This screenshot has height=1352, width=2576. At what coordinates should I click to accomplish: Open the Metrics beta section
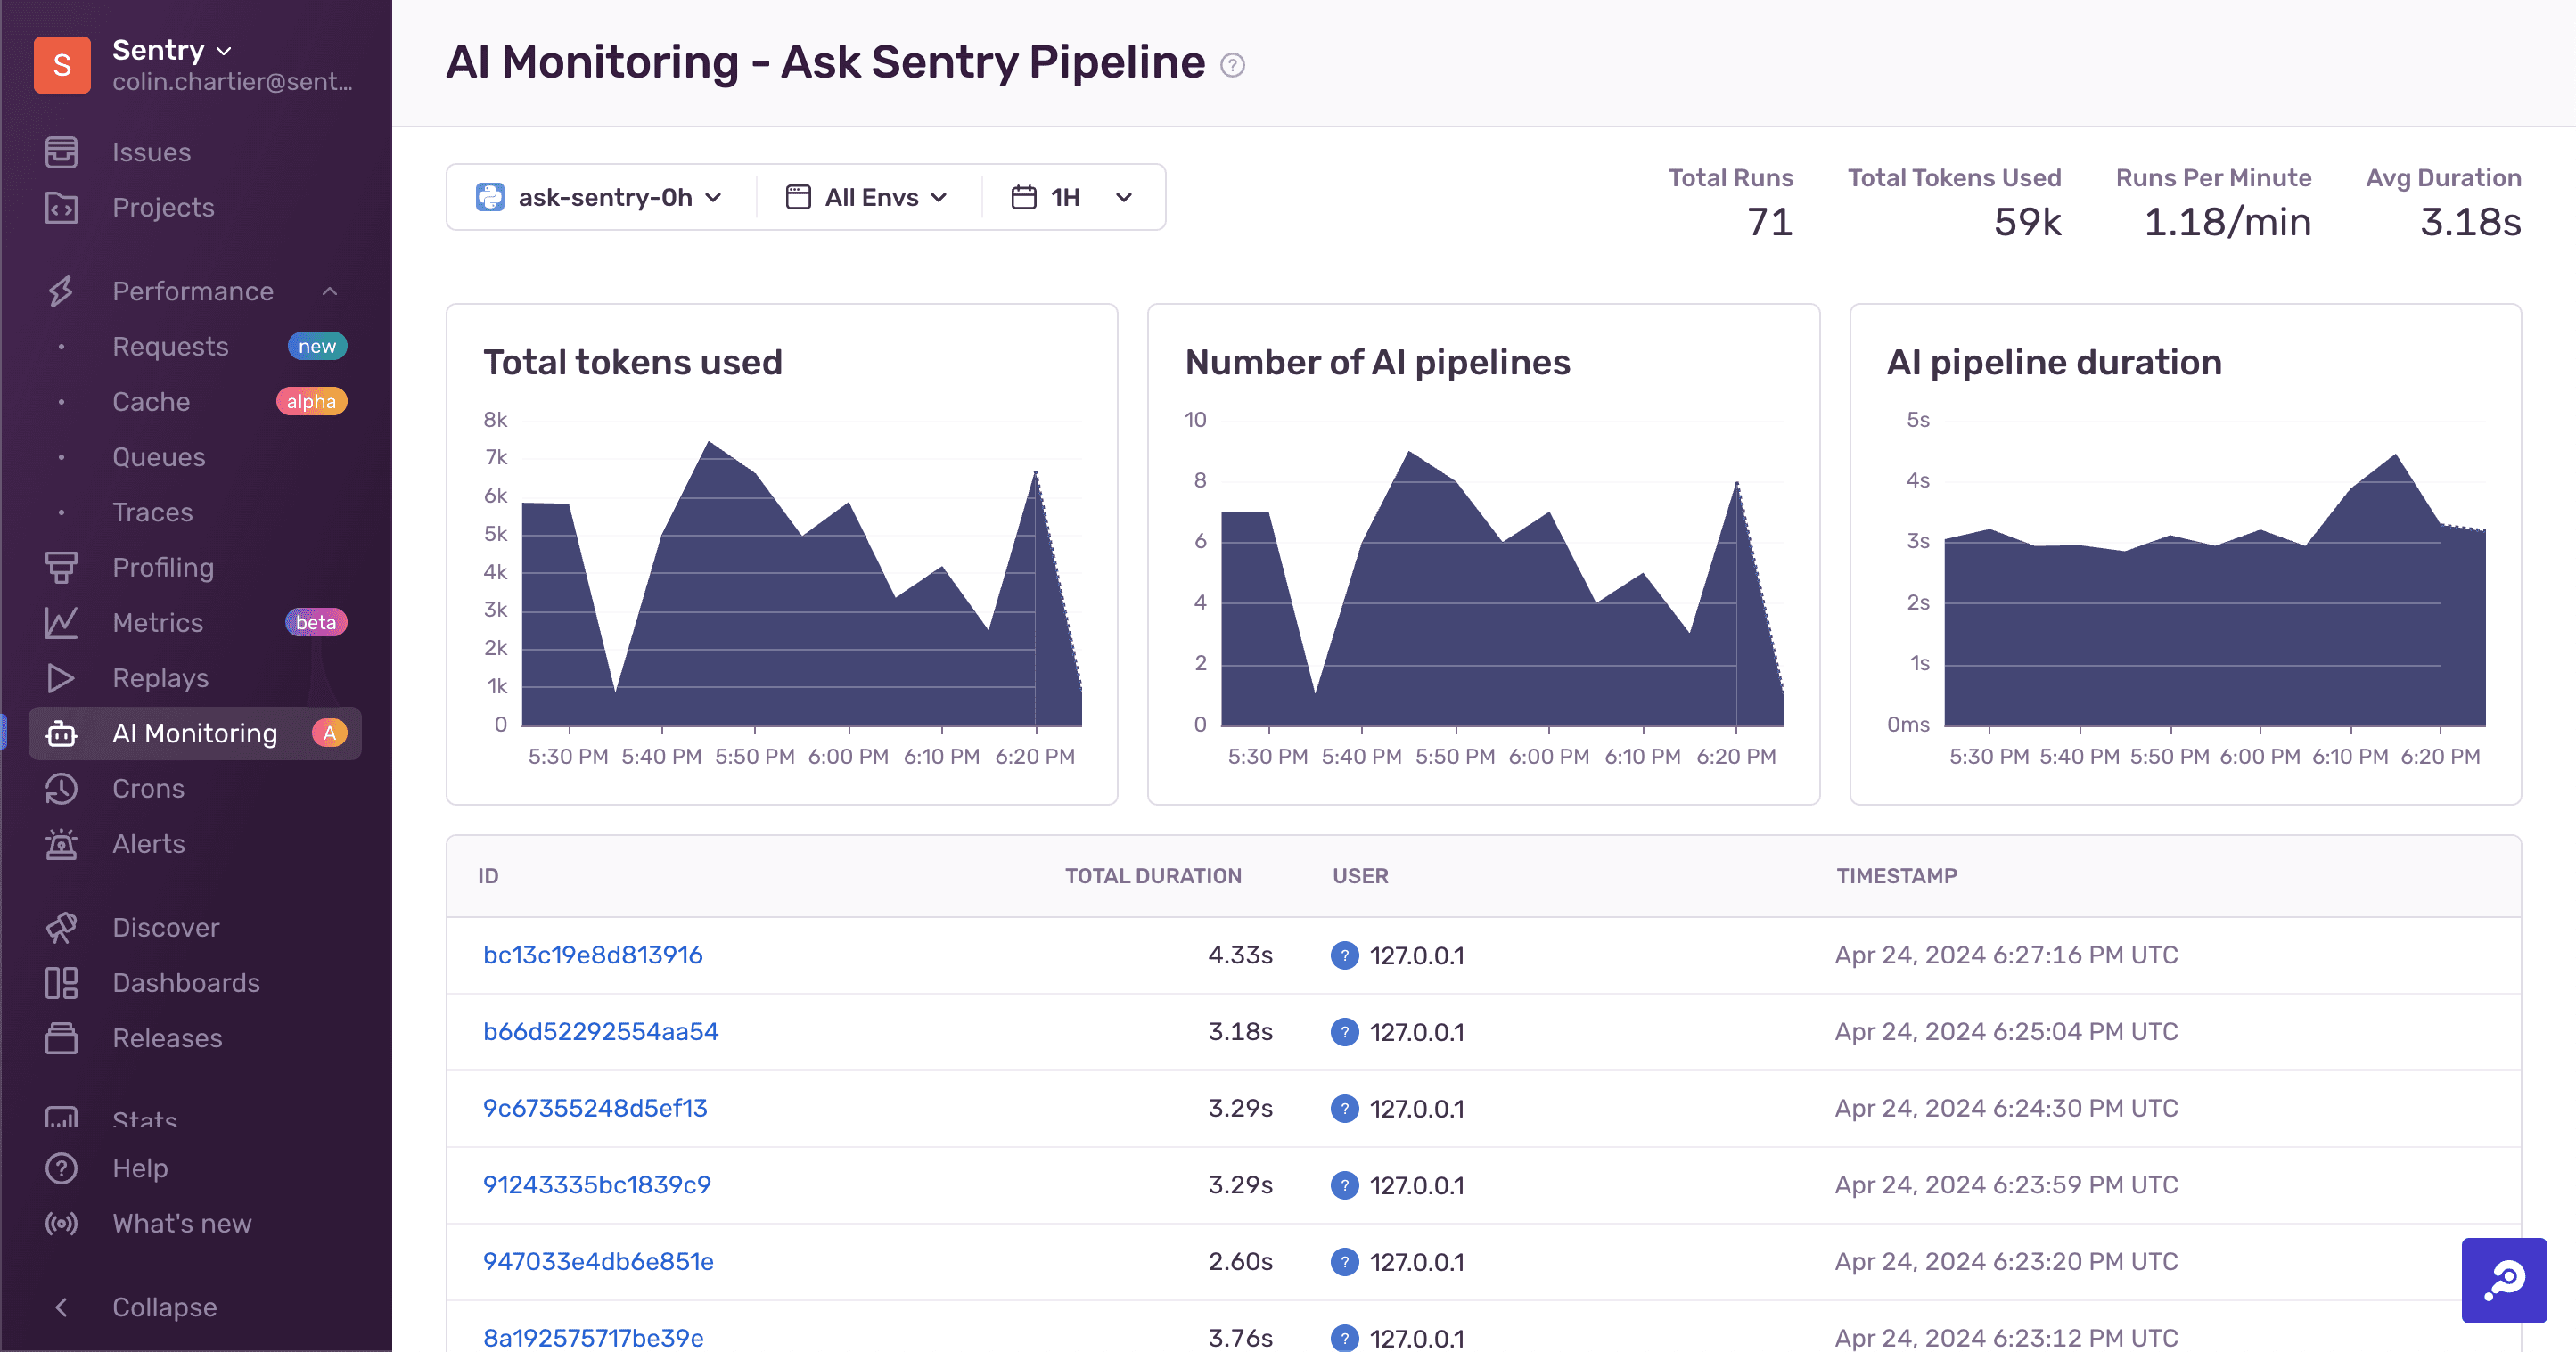(157, 622)
